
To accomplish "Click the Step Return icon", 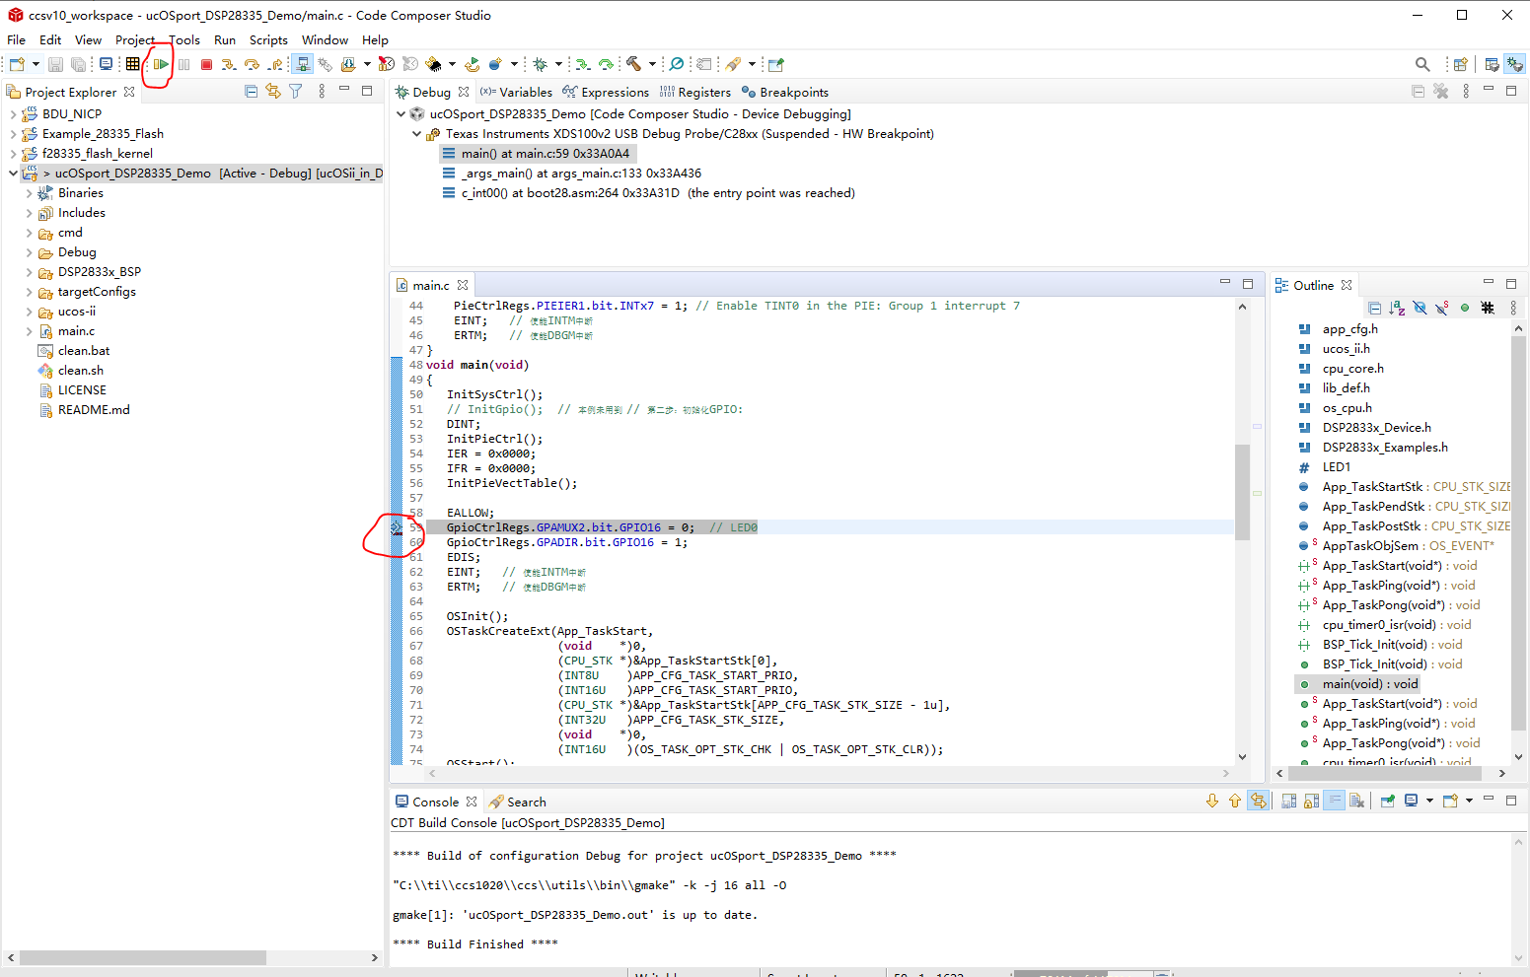I will pyautogui.click(x=275, y=64).
